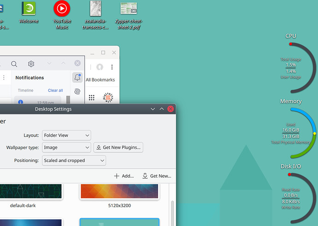Image resolution: width=318 pixels, height=226 pixels.
Task: Click the up chevron in the notifications panel toolbar
Action: [64, 64]
